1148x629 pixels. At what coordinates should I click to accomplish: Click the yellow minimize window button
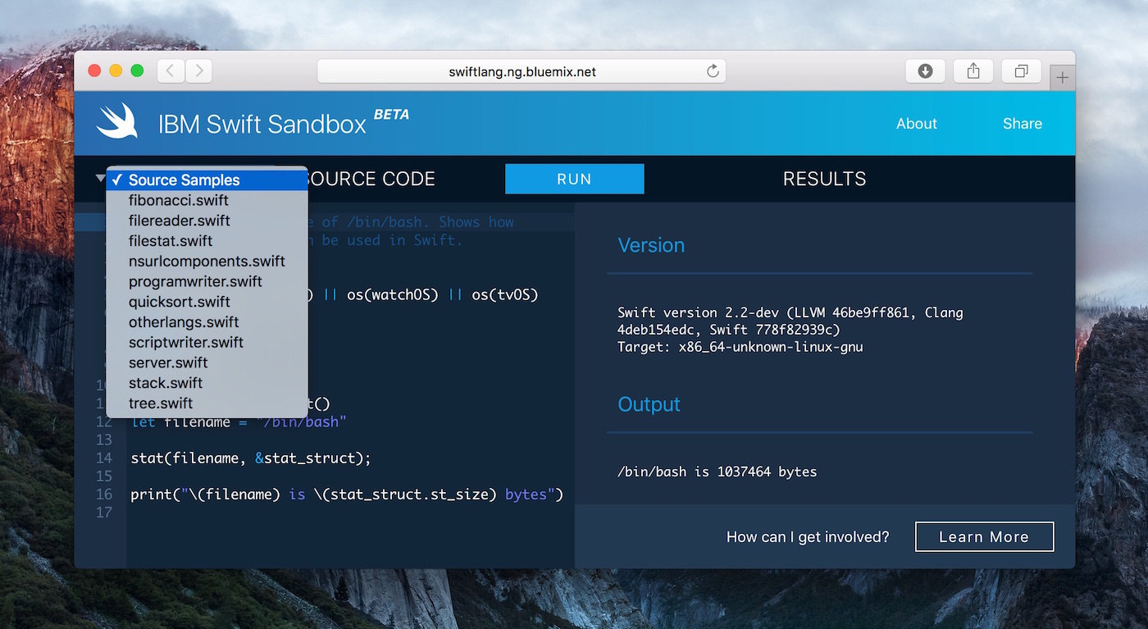coord(116,71)
